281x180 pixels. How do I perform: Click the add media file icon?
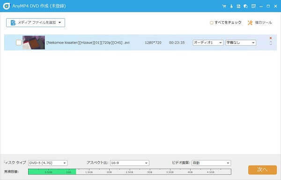pyautogui.click(x=13, y=23)
